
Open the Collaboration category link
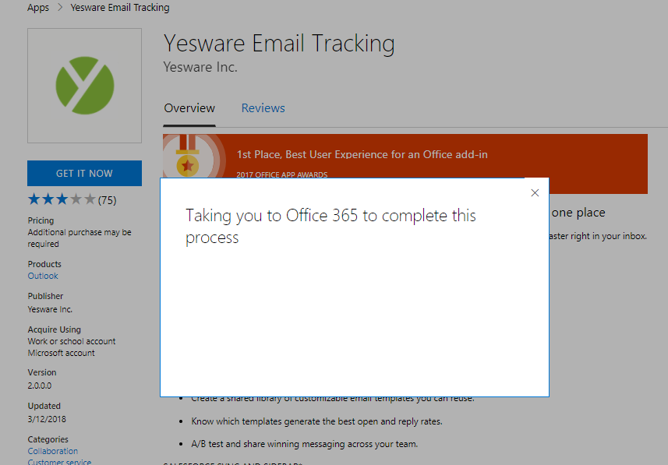[53, 451]
